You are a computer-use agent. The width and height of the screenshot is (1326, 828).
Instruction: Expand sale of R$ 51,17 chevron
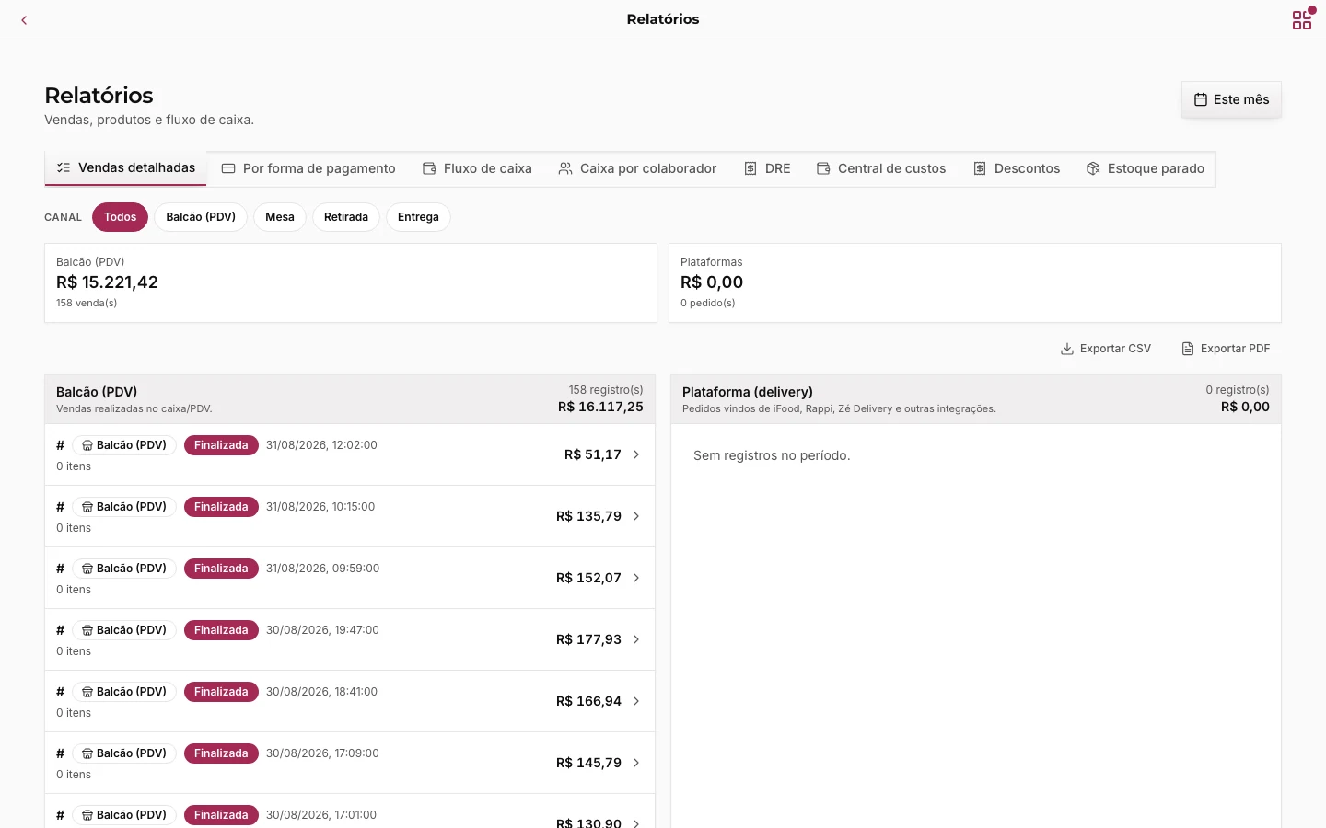point(636,454)
